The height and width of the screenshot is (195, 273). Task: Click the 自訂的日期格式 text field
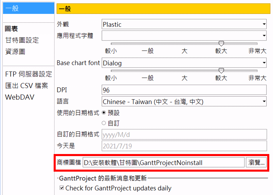[184, 135]
